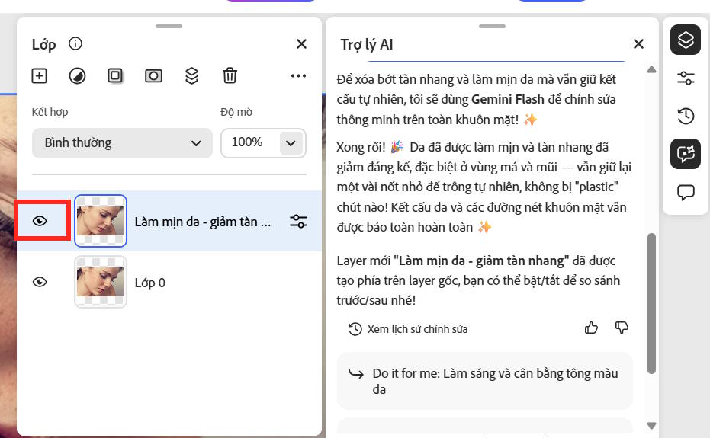710x438 pixels.
Task: Add a layer mask using circle-in-rectangle icon
Action: (153, 75)
